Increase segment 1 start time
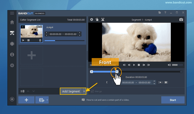The width and height of the screenshot is (194, 114). tap(47, 33)
